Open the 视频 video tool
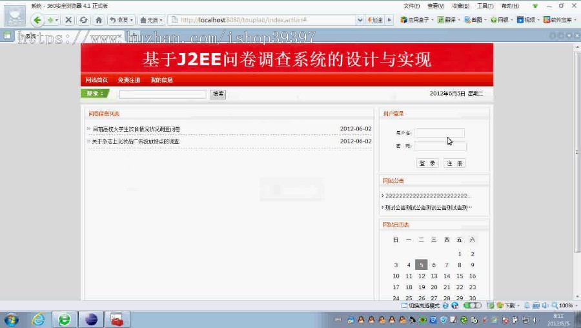Image resolution: width=581 pixels, height=328 pixels. [x=527, y=20]
